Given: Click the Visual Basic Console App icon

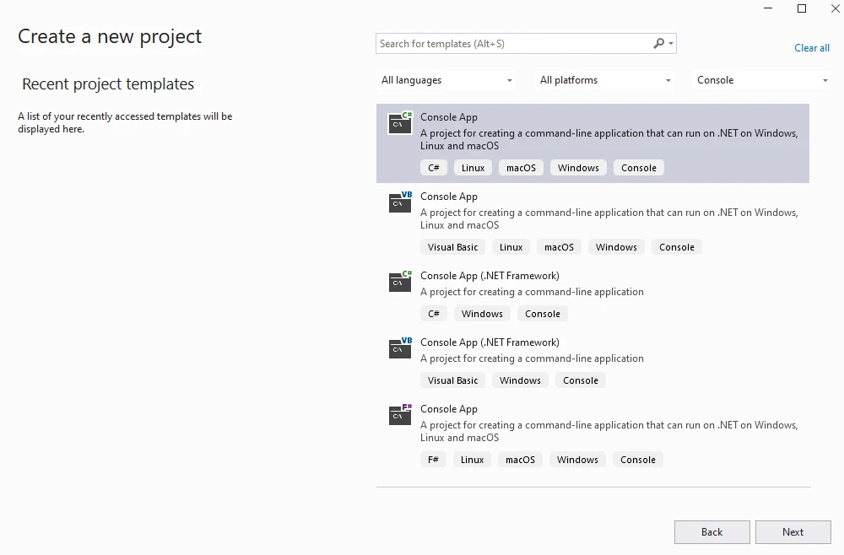Looking at the screenshot, I should pyautogui.click(x=400, y=202).
